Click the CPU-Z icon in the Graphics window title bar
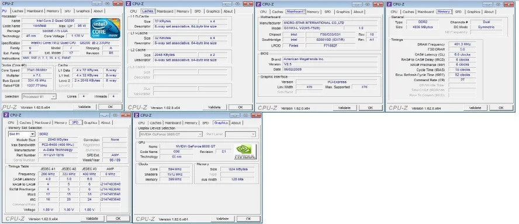 pos(136,115)
